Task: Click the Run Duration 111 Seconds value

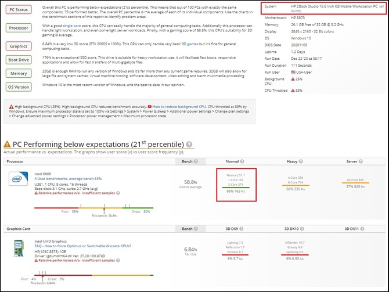Action: (301, 66)
